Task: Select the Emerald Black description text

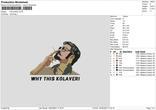Action: tap(128, 70)
